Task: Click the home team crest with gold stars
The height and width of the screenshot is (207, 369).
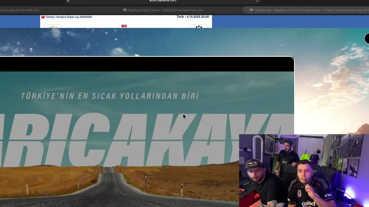Action: [x=53, y=27]
